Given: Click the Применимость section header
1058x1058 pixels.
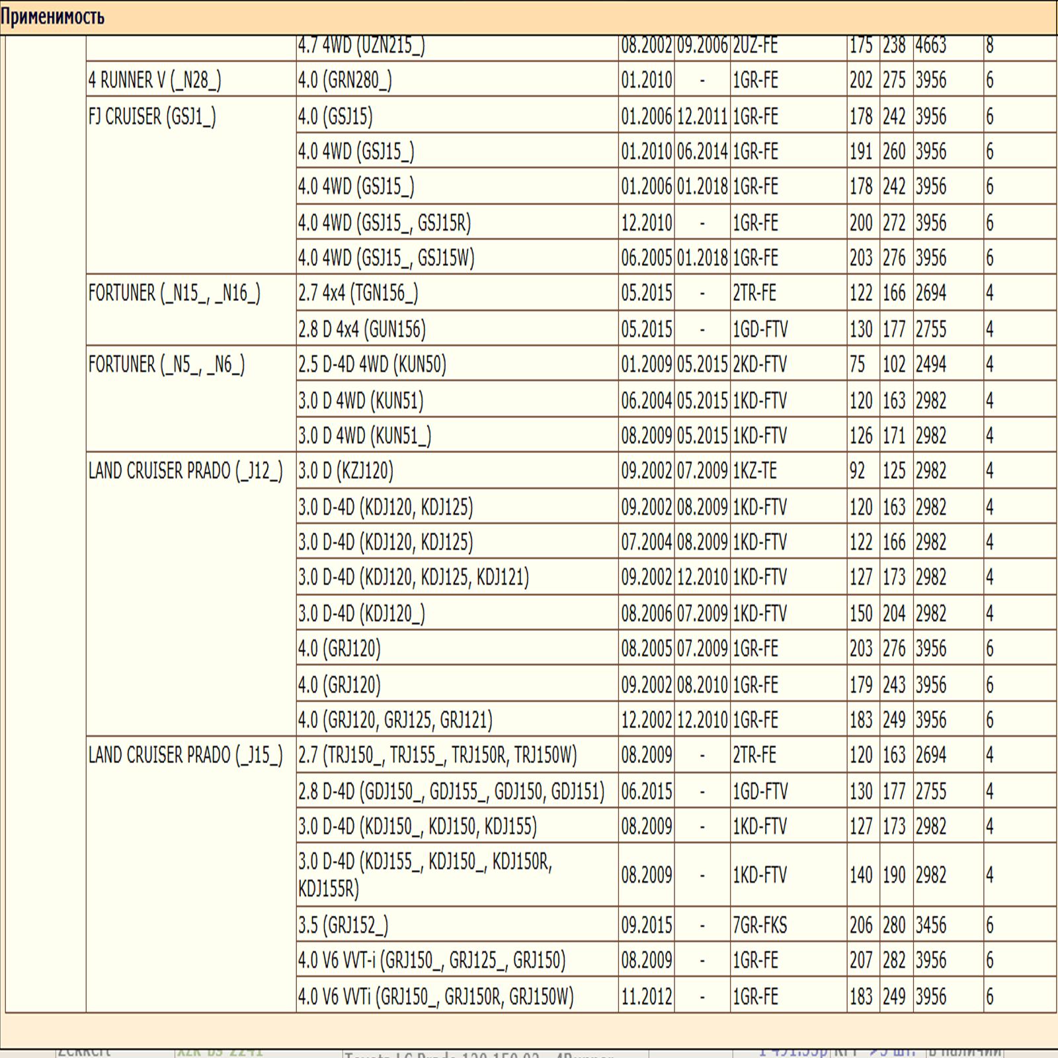Looking at the screenshot, I should [53, 17].
